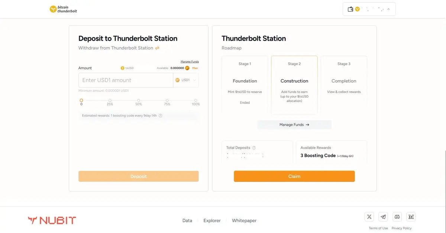
Task: Focus the Enter USD1 amount field
Action: click(126, 80)
